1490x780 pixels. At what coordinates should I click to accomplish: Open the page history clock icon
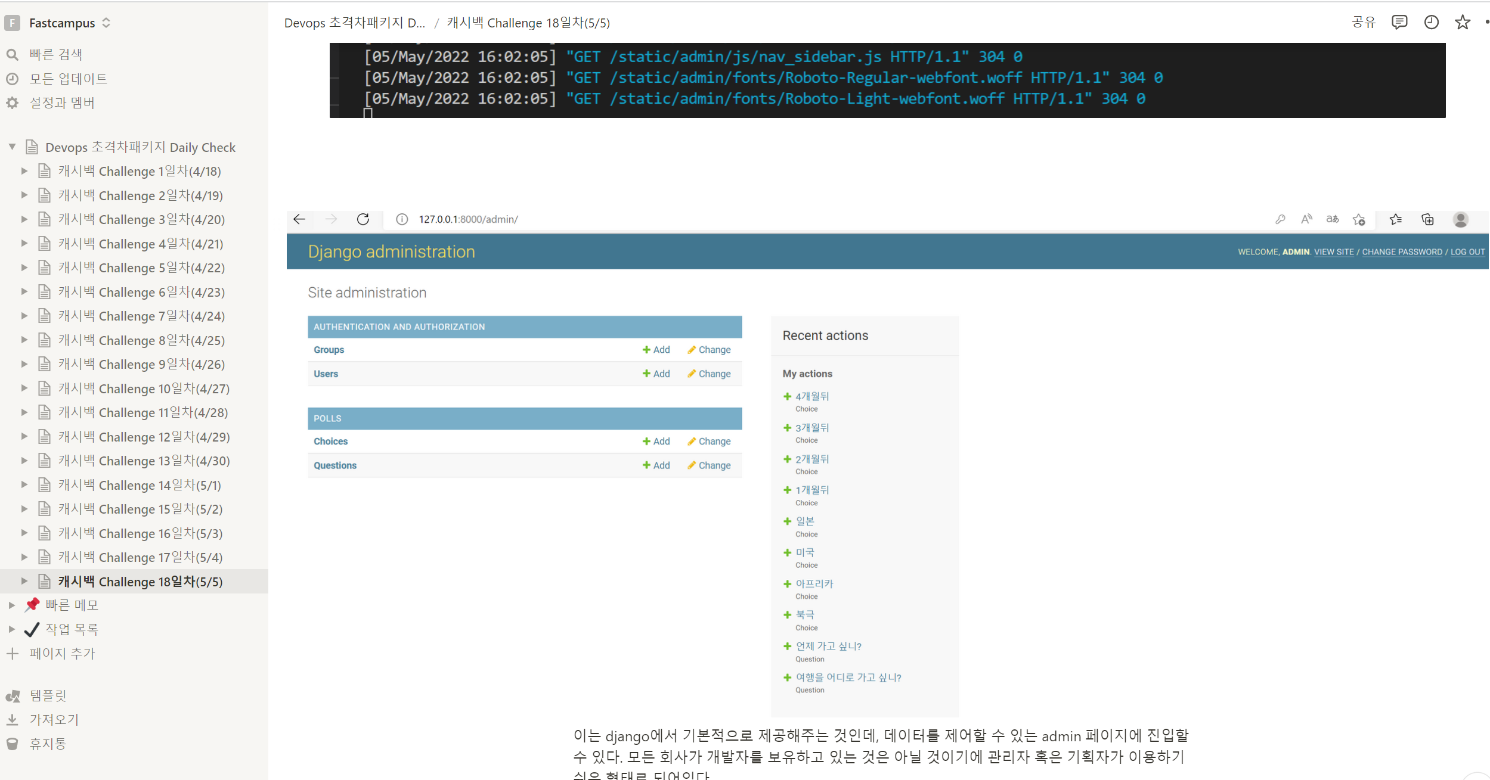click(1431, 23)
